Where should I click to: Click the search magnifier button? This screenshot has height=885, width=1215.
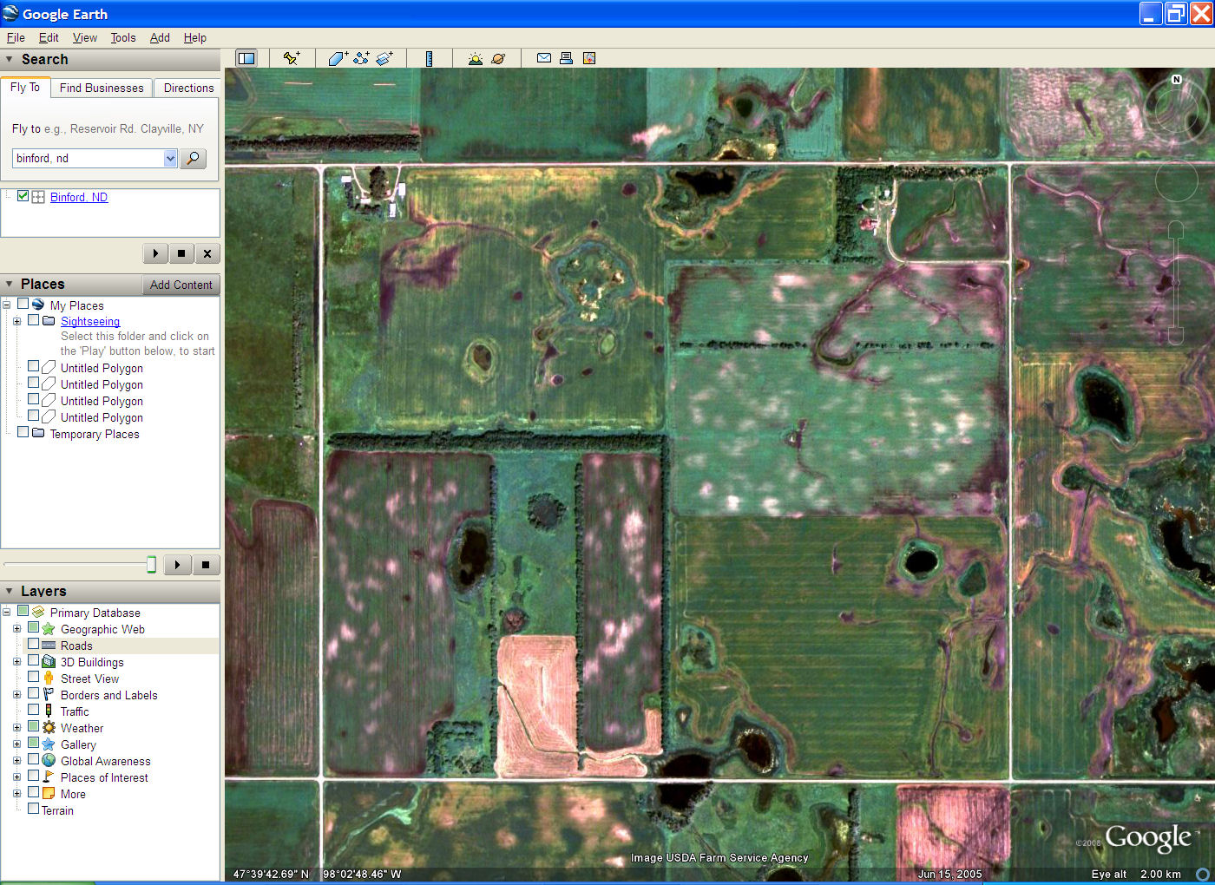(x=194, y=158)
